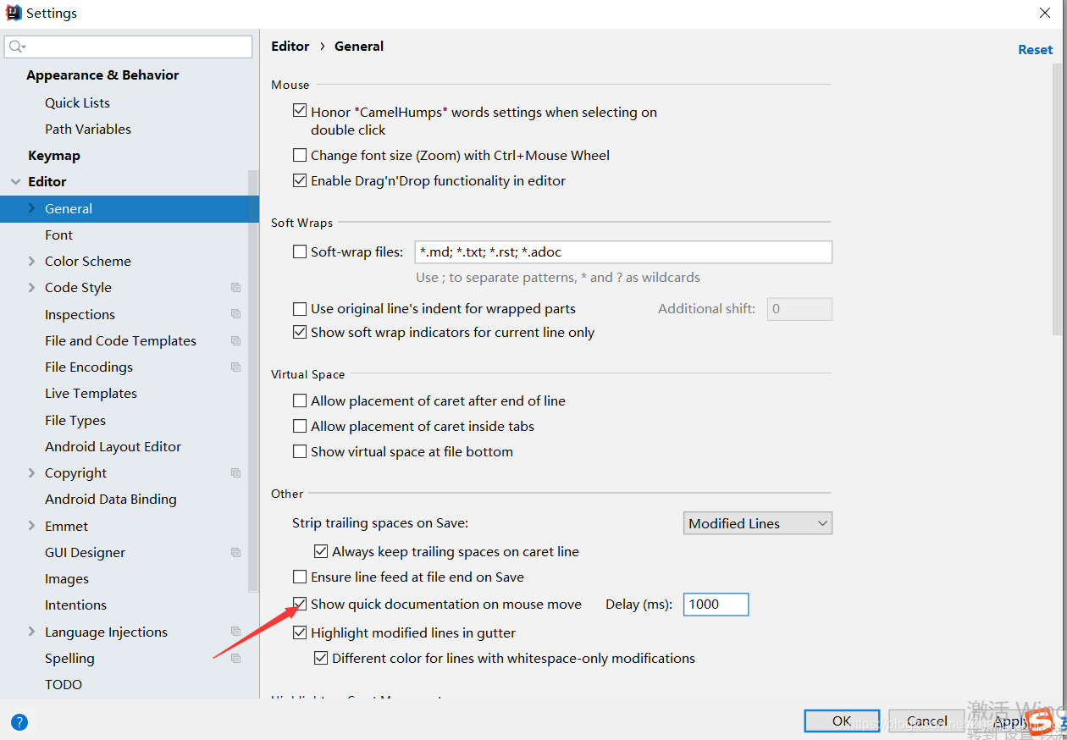
Task: Toggle Show quick documentation on mouse move
Action: (x=300, y=604)
